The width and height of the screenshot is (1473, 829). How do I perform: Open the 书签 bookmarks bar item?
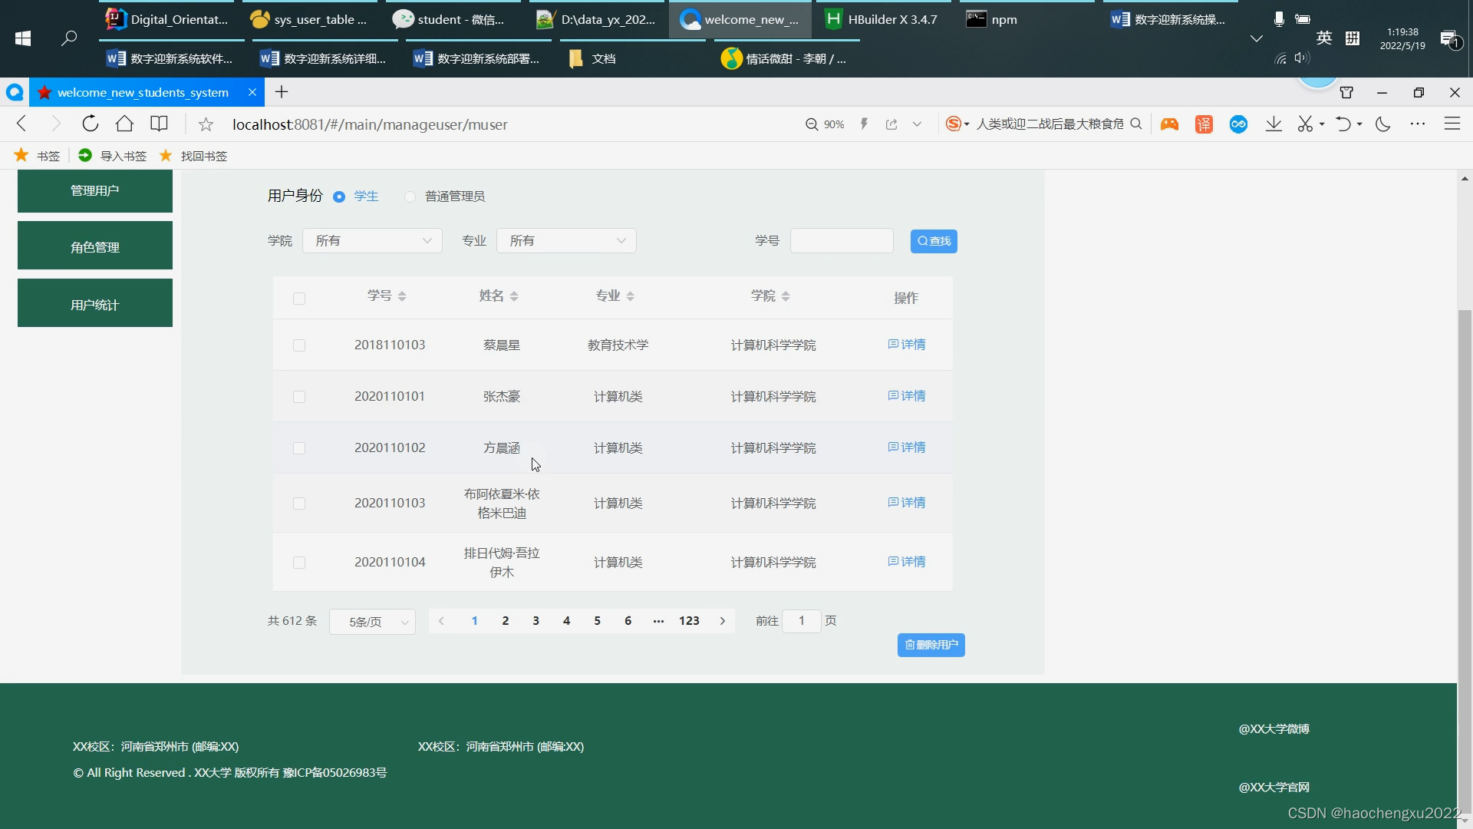[37, 156]
